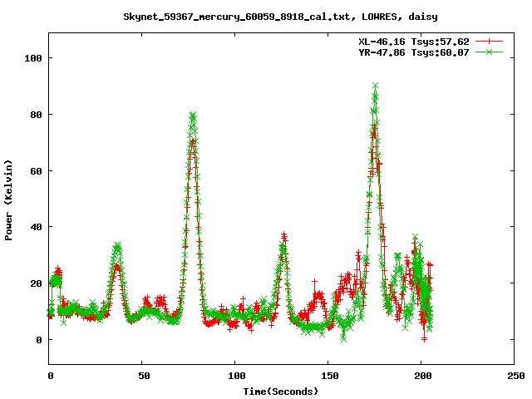Click the x-axis tick label 50
This screenshot has width=532, height=399.
[x=144, y=376]
